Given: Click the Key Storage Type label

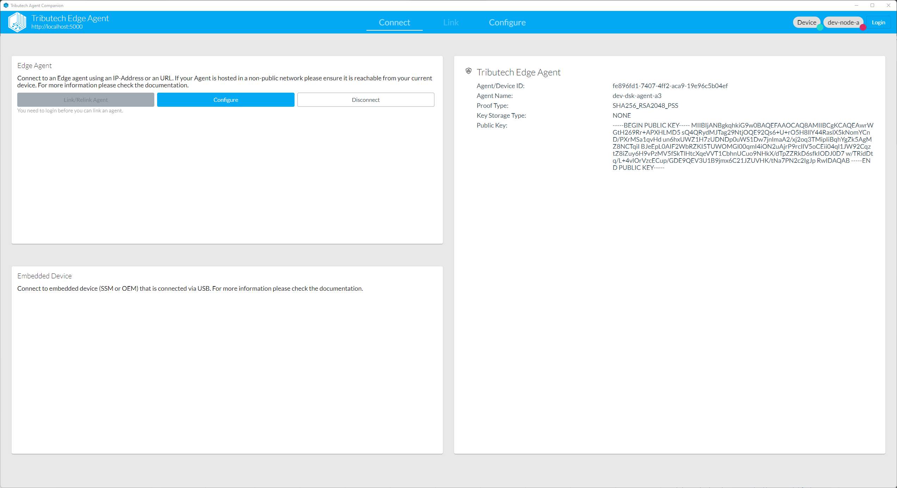Looking at the screenshot, I should 501,115.
